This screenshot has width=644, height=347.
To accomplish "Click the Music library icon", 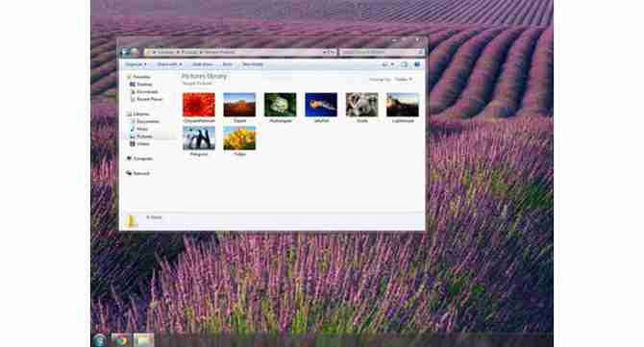I will pos(133,129).
